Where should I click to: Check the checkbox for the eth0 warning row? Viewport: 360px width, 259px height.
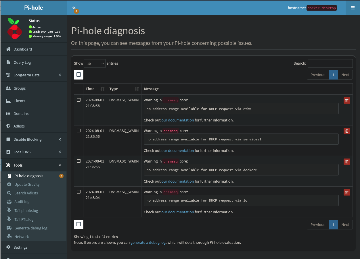pyautogui.click(x=78, y=100)
